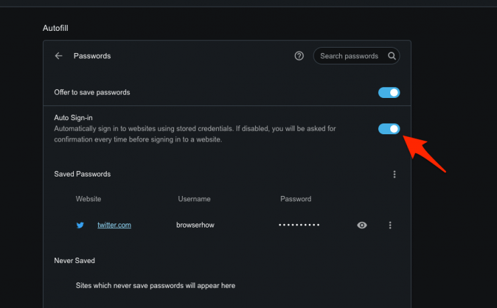The width and height of the screenshot is (497, 308).
Task: Show the twitter.com password eye icon
Action: [361, 225]
